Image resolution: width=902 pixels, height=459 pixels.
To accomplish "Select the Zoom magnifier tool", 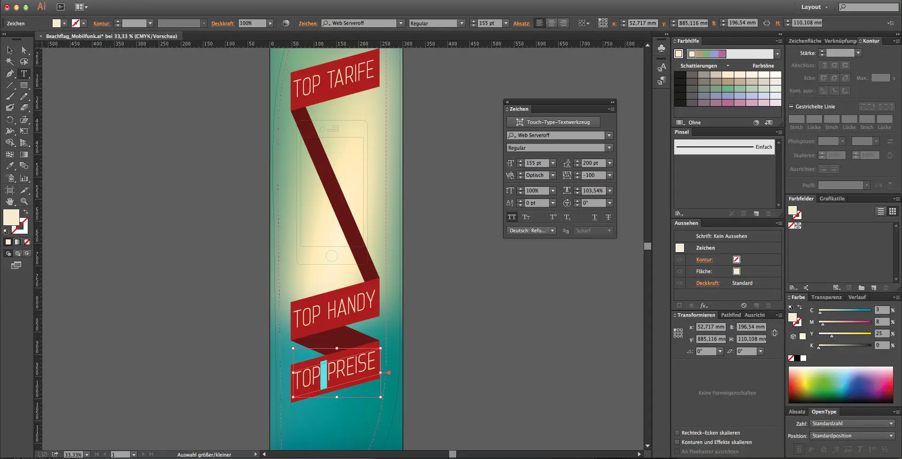I will click(24, 201).
